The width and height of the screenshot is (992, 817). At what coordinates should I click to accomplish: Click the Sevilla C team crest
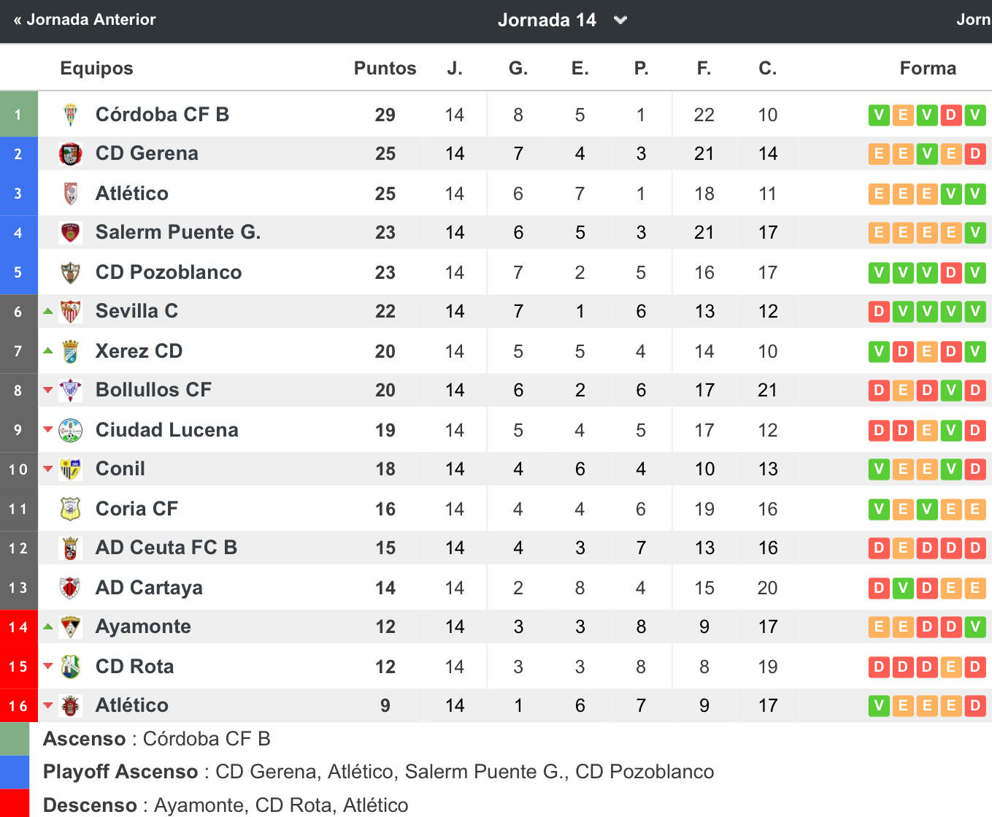[70, 312]
